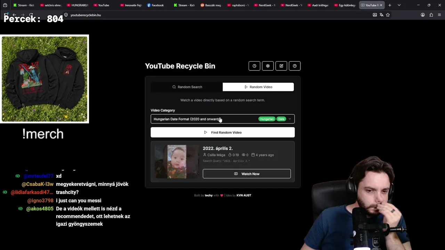445x250 pixels.
Task: Click the Search Query text line
Action: 226,161
